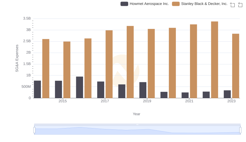246x142 pixels.
Task: Click the 2B y-axis label
Action: pyautogui.click(x=28, y=52)
